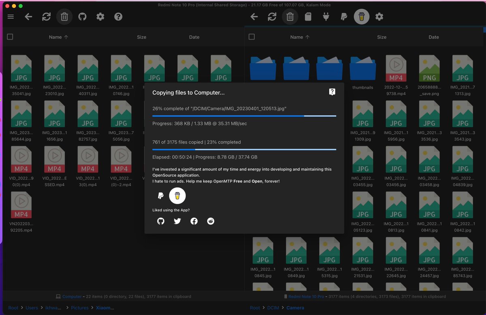486x315 pixels.
Task: Click Buy Me a Coffee toolbar icon
Action: point(362,17)
